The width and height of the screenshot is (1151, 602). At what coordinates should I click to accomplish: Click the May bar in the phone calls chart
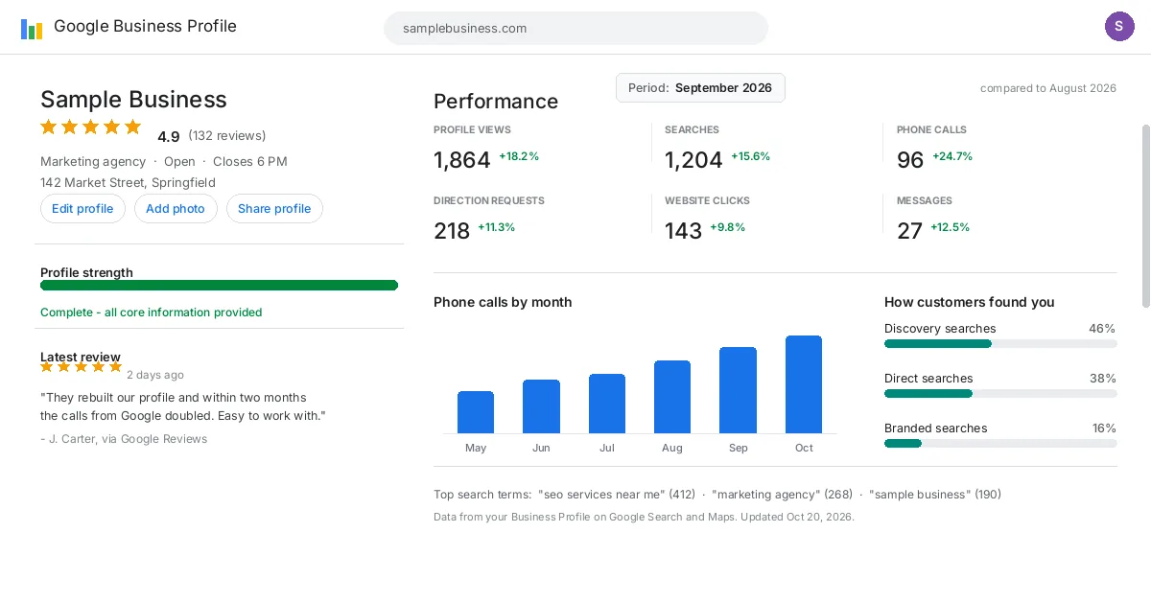point(476,412)
